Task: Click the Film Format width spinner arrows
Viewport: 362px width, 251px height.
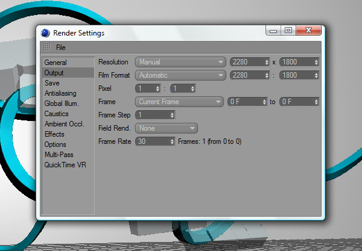Action: click(x=267, y=75)
